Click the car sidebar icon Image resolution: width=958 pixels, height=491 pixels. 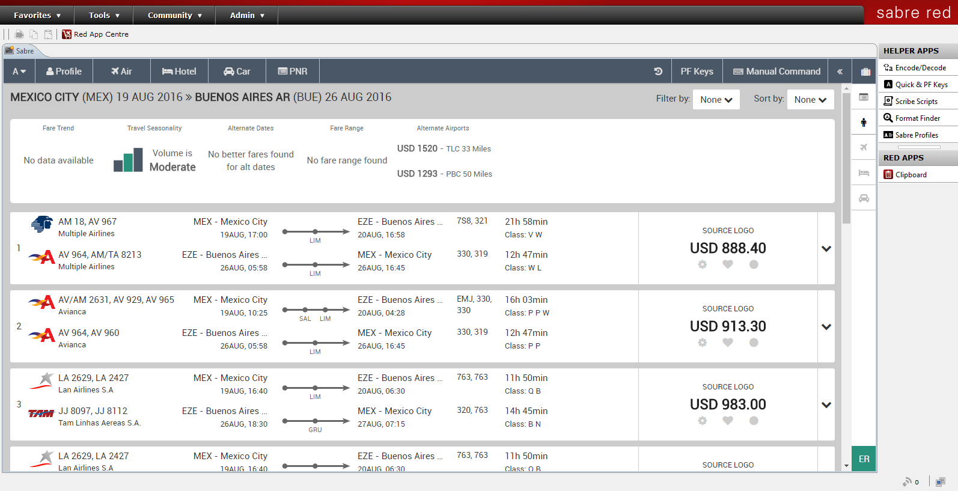coord(864,198)
